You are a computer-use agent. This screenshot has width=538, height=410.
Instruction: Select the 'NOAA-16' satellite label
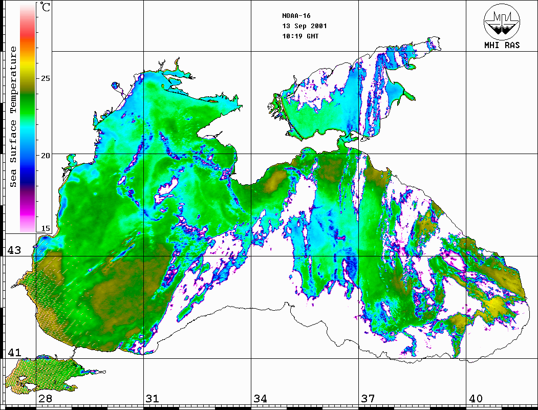pyautogui.click(x=296, y=16)
